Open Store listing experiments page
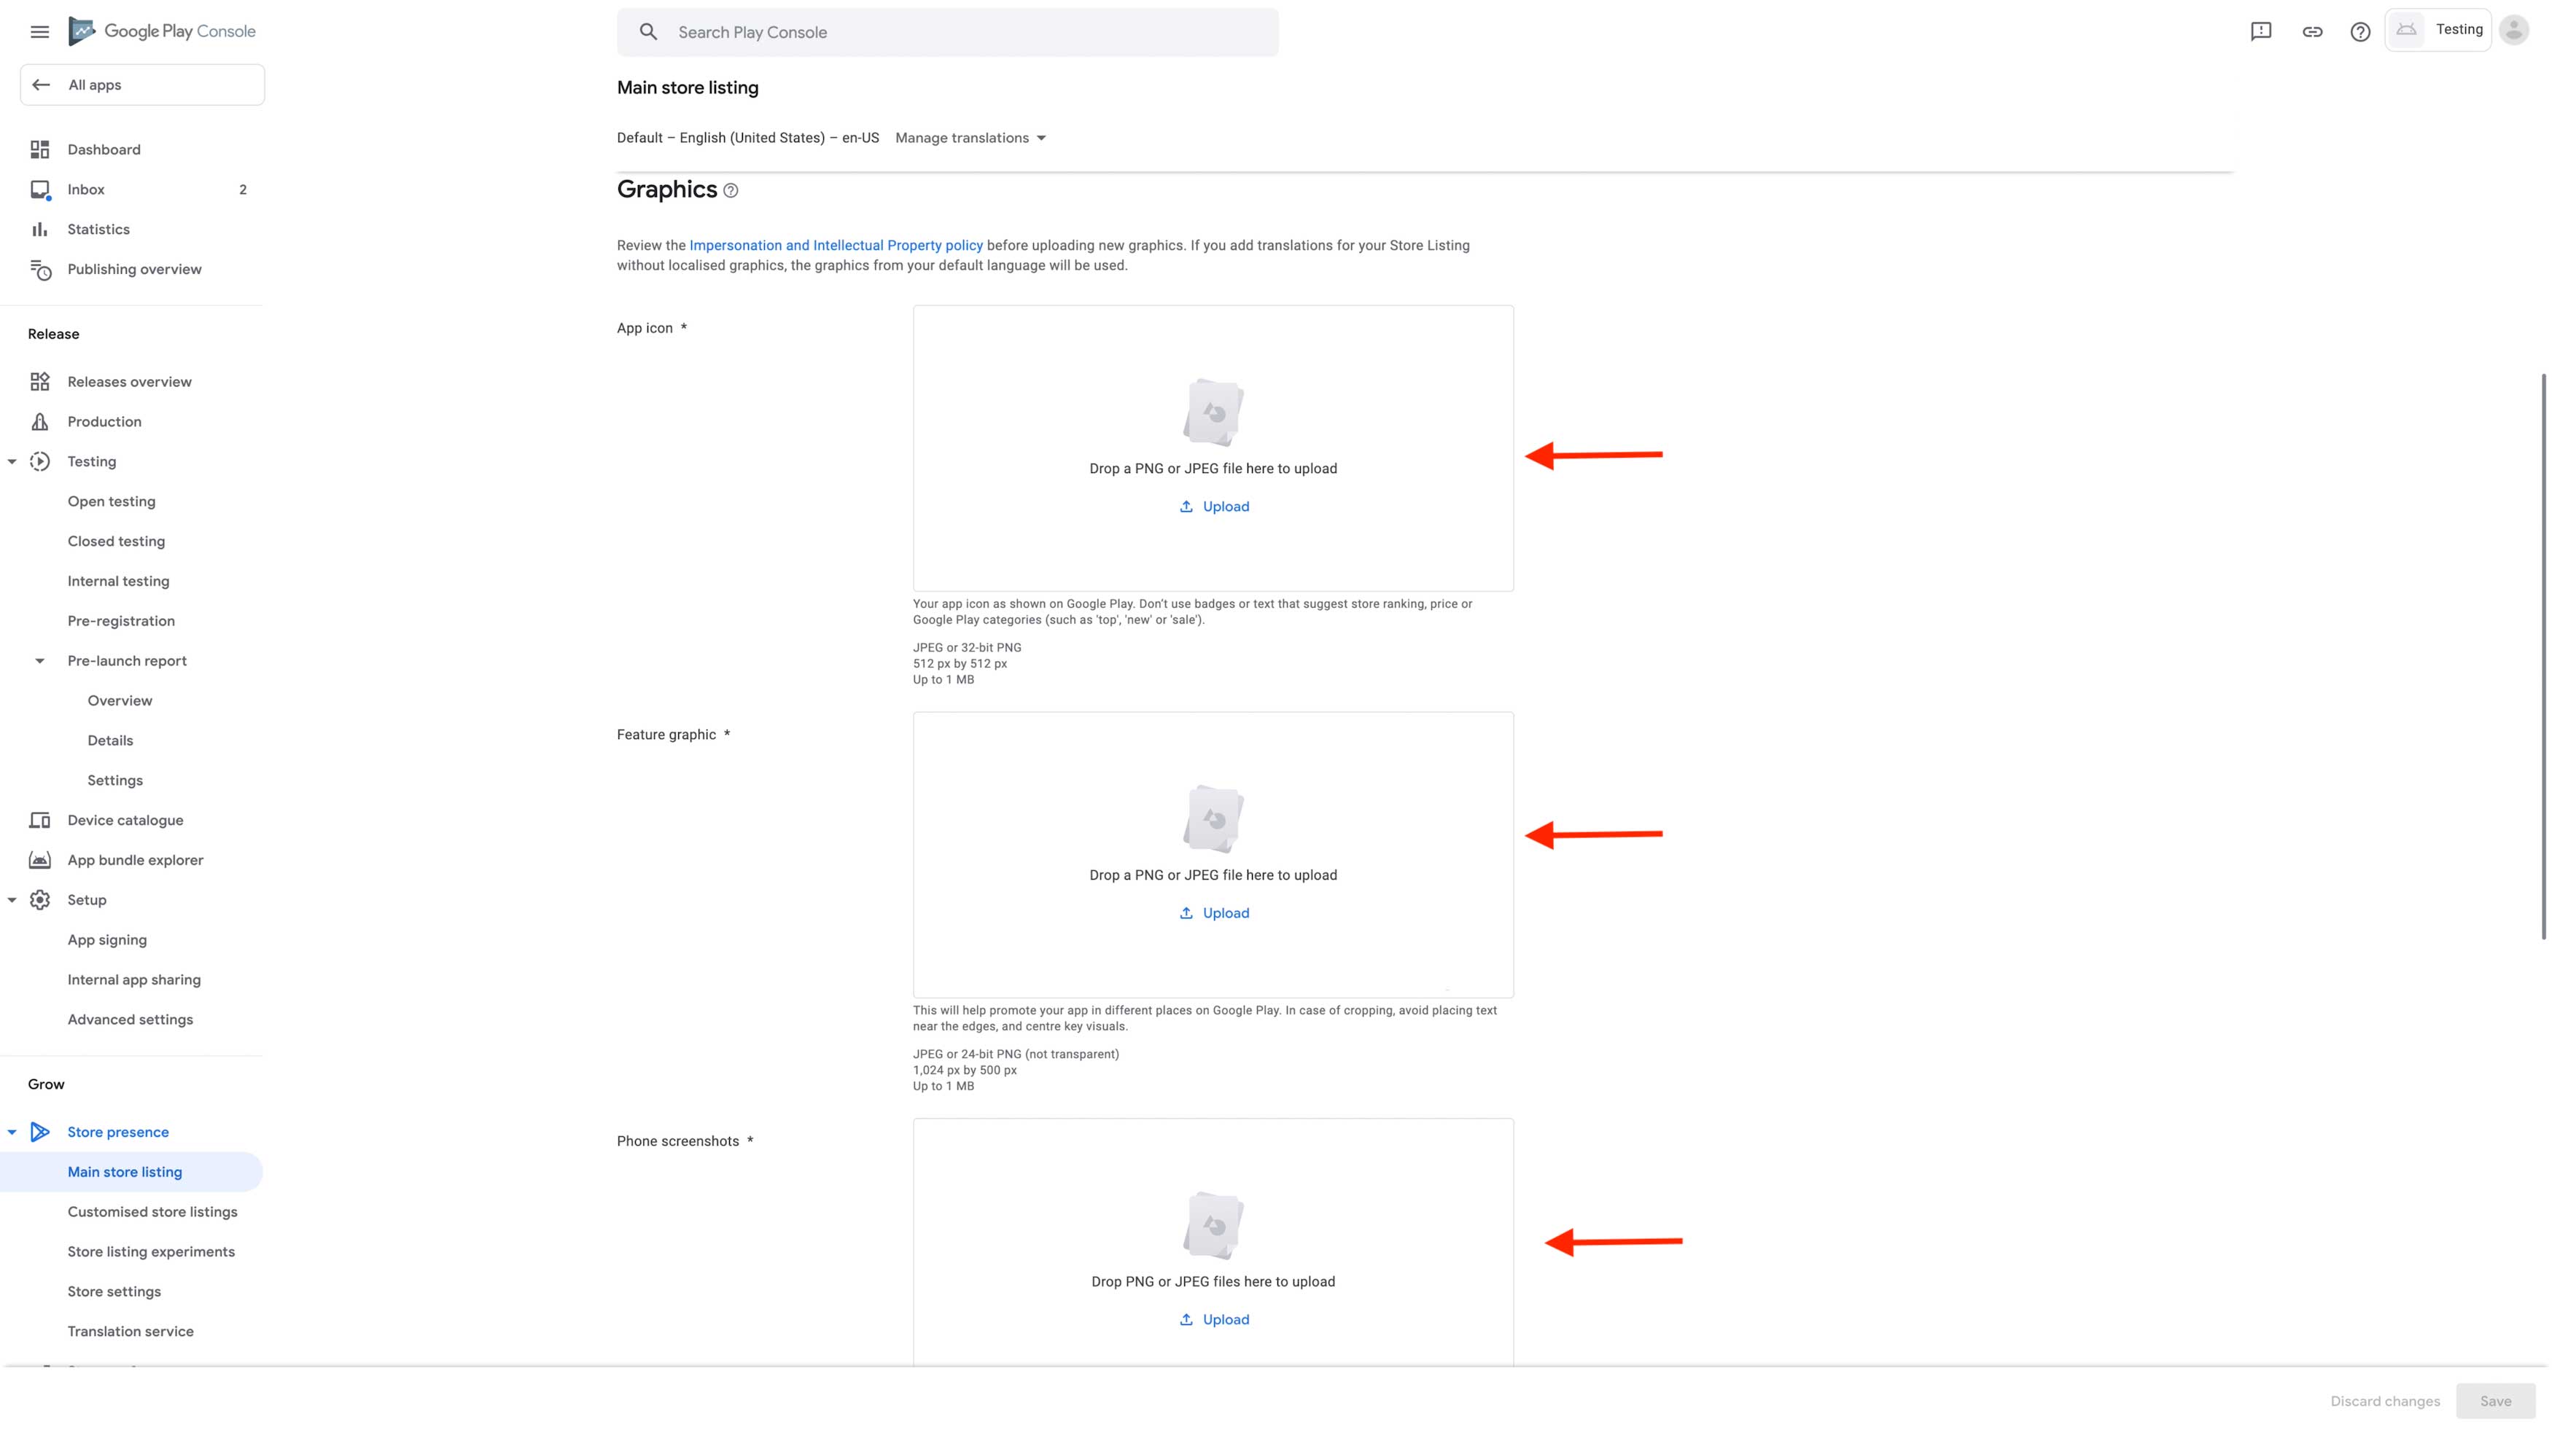The height and width of the screenshot is (1435, 2552). pyautogui.click(x=151, y=1252)
